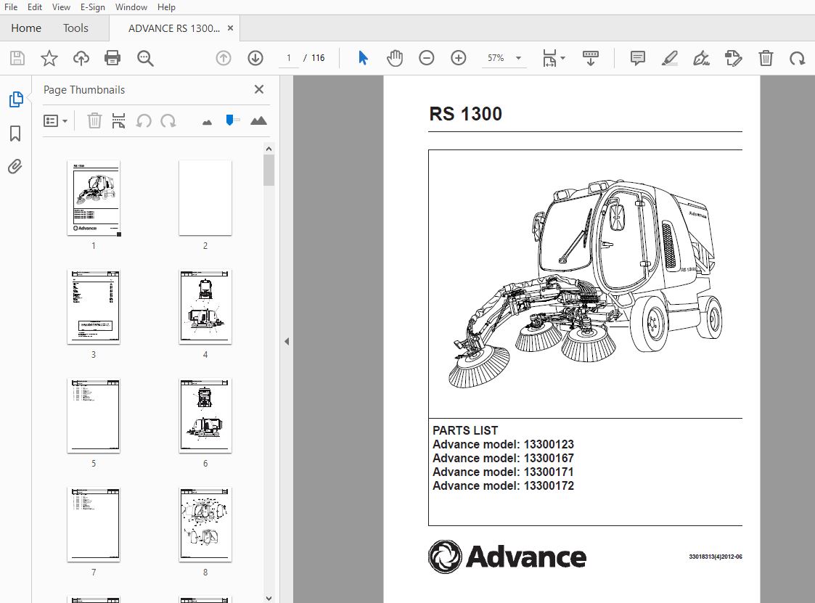
Task: Select the ADVANCE RS 1300 document tab
Action: 173,28
